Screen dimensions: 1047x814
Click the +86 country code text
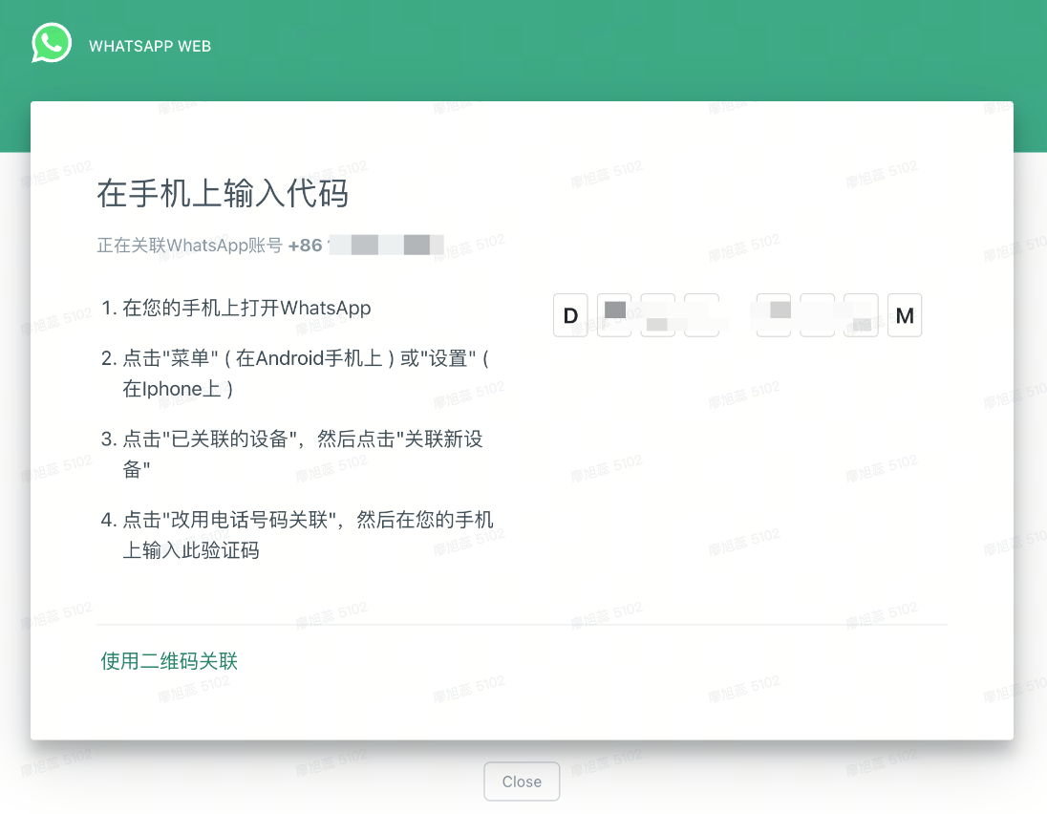click(x=305, y=246)
